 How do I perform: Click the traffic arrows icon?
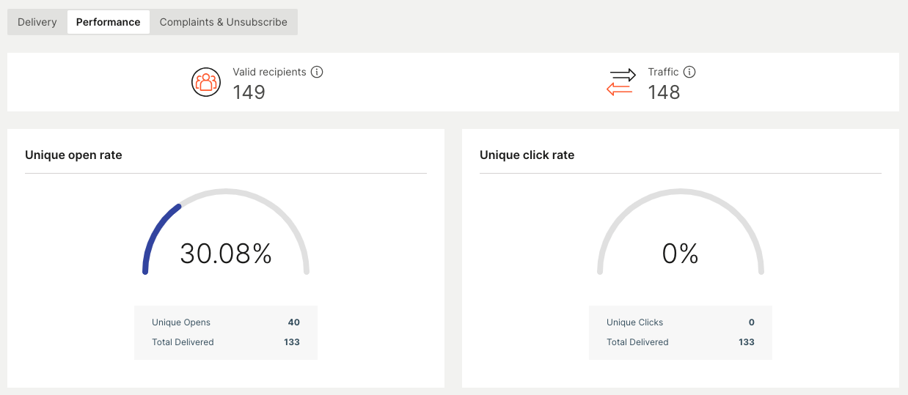[621, 82]
